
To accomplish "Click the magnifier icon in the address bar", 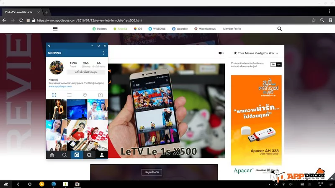I will 322,20.
